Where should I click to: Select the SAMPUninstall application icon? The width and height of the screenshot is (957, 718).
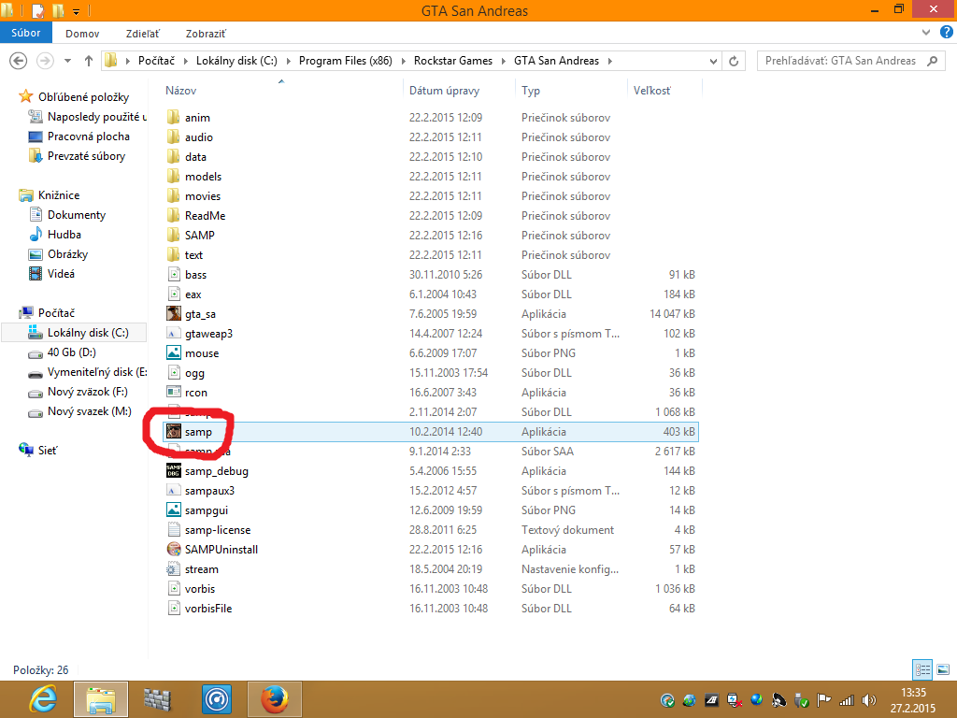click(173, 550)
